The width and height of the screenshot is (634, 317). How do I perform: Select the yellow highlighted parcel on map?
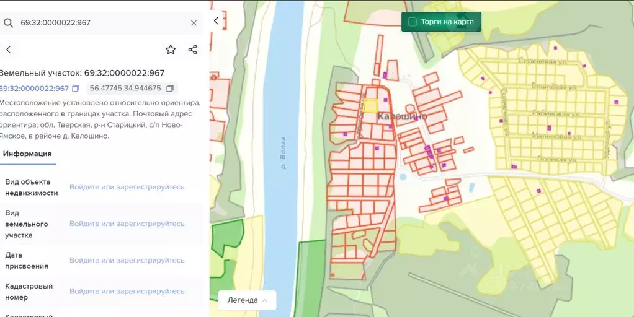pyautogui.click(x=370, y=106)
